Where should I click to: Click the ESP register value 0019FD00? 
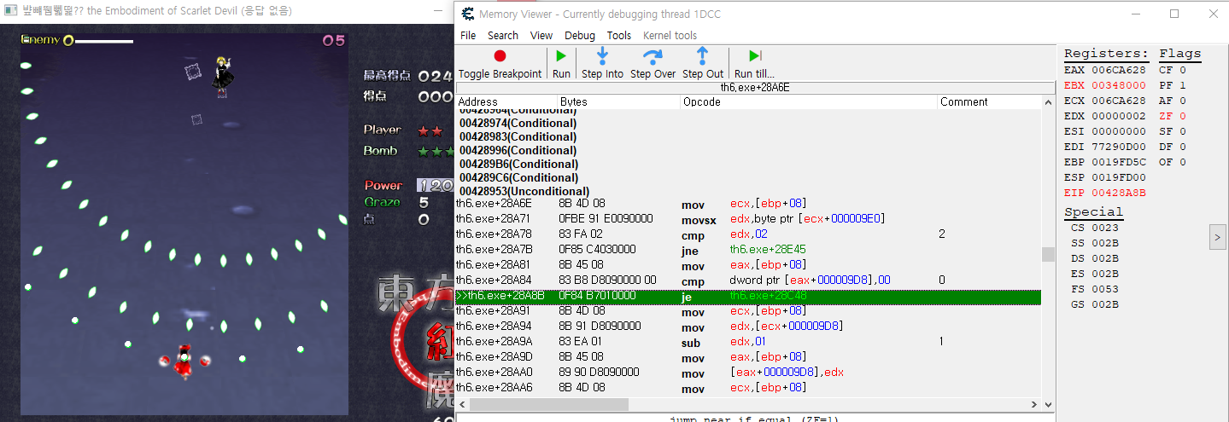coord(1119,177)
